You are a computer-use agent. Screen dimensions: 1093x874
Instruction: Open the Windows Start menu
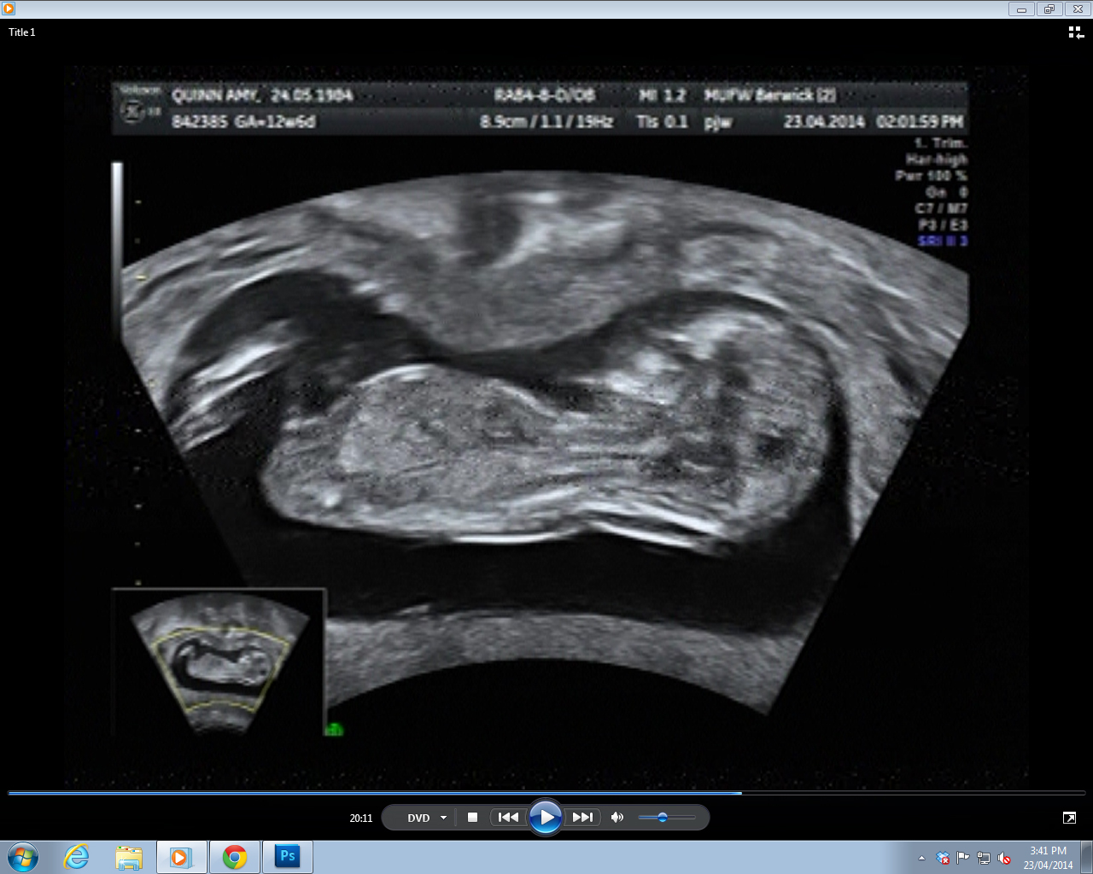pos(23,857)
